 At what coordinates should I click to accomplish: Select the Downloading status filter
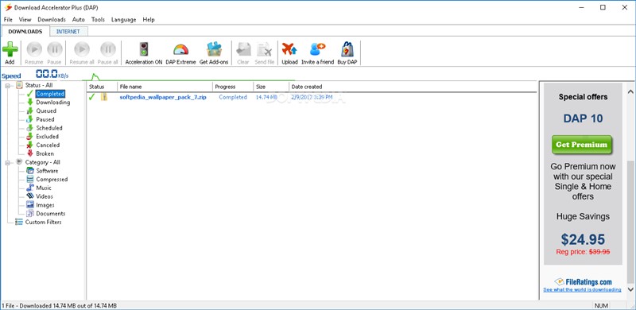pos(52,103)
